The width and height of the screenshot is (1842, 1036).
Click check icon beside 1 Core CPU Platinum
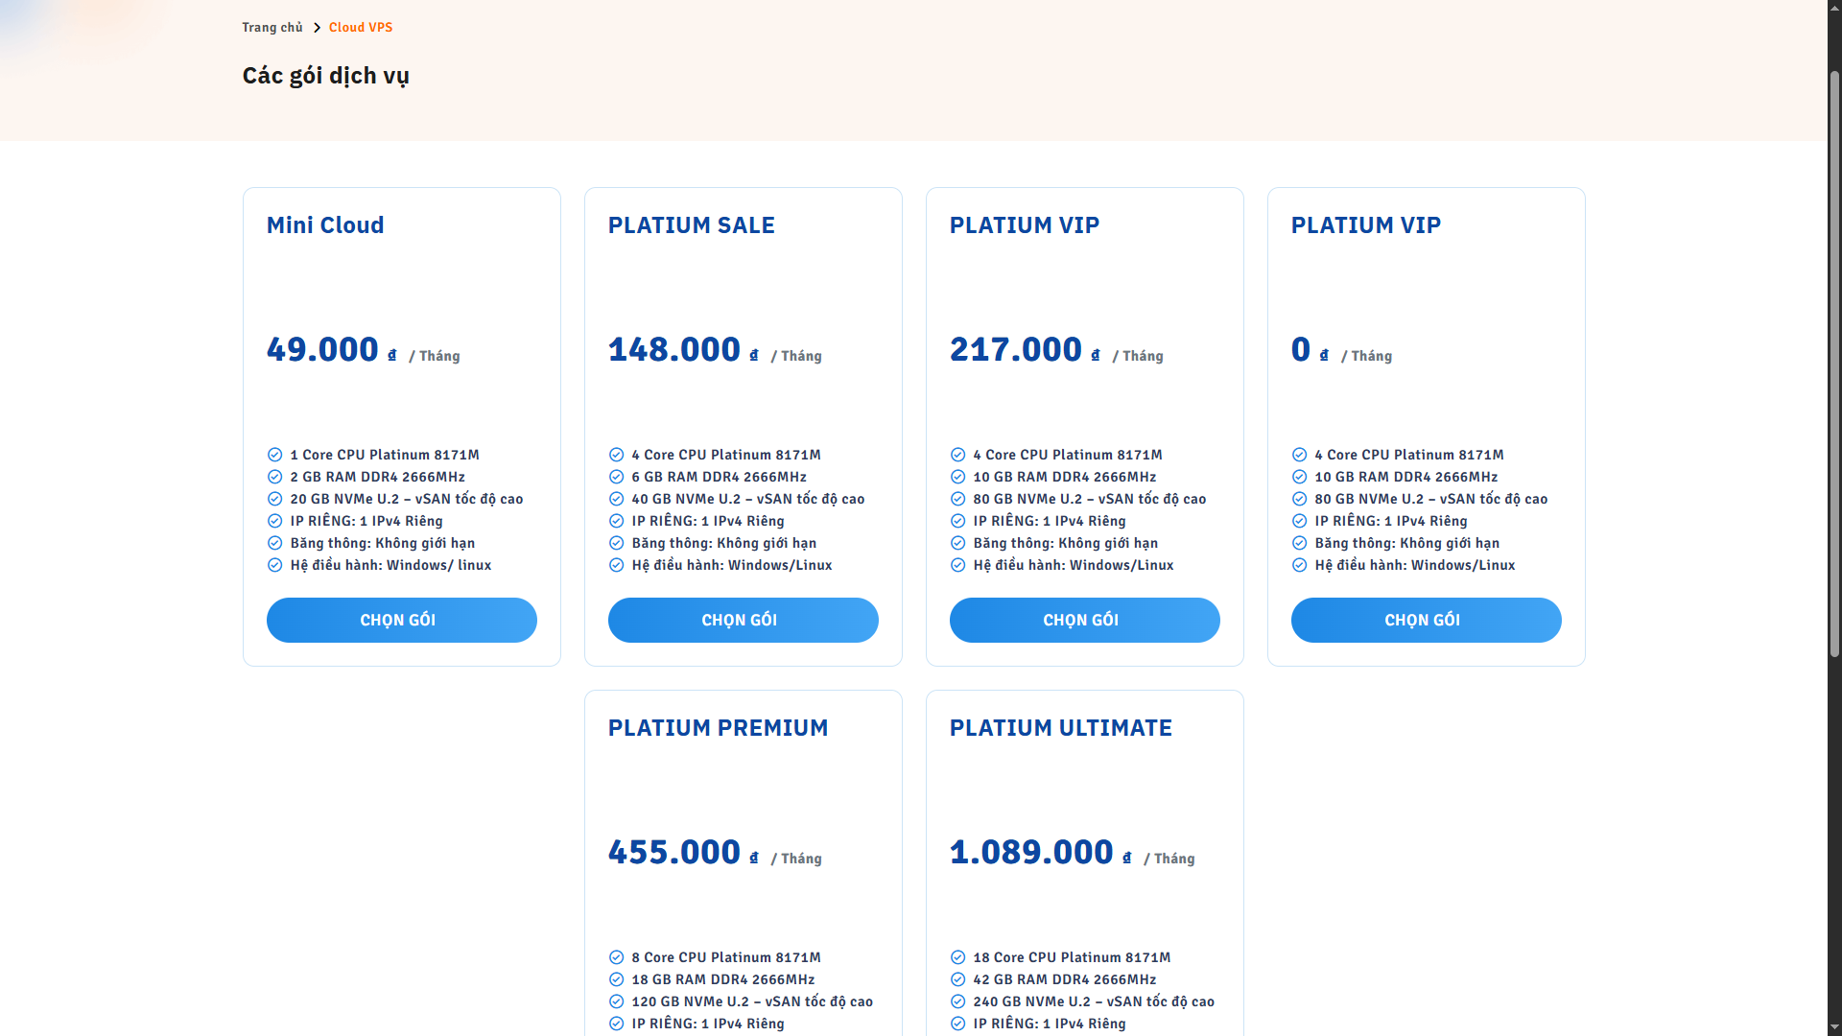click(x=274, y=455)
